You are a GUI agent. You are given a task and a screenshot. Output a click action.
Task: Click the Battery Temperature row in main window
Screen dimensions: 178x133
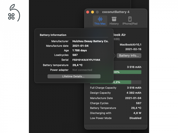116,108
